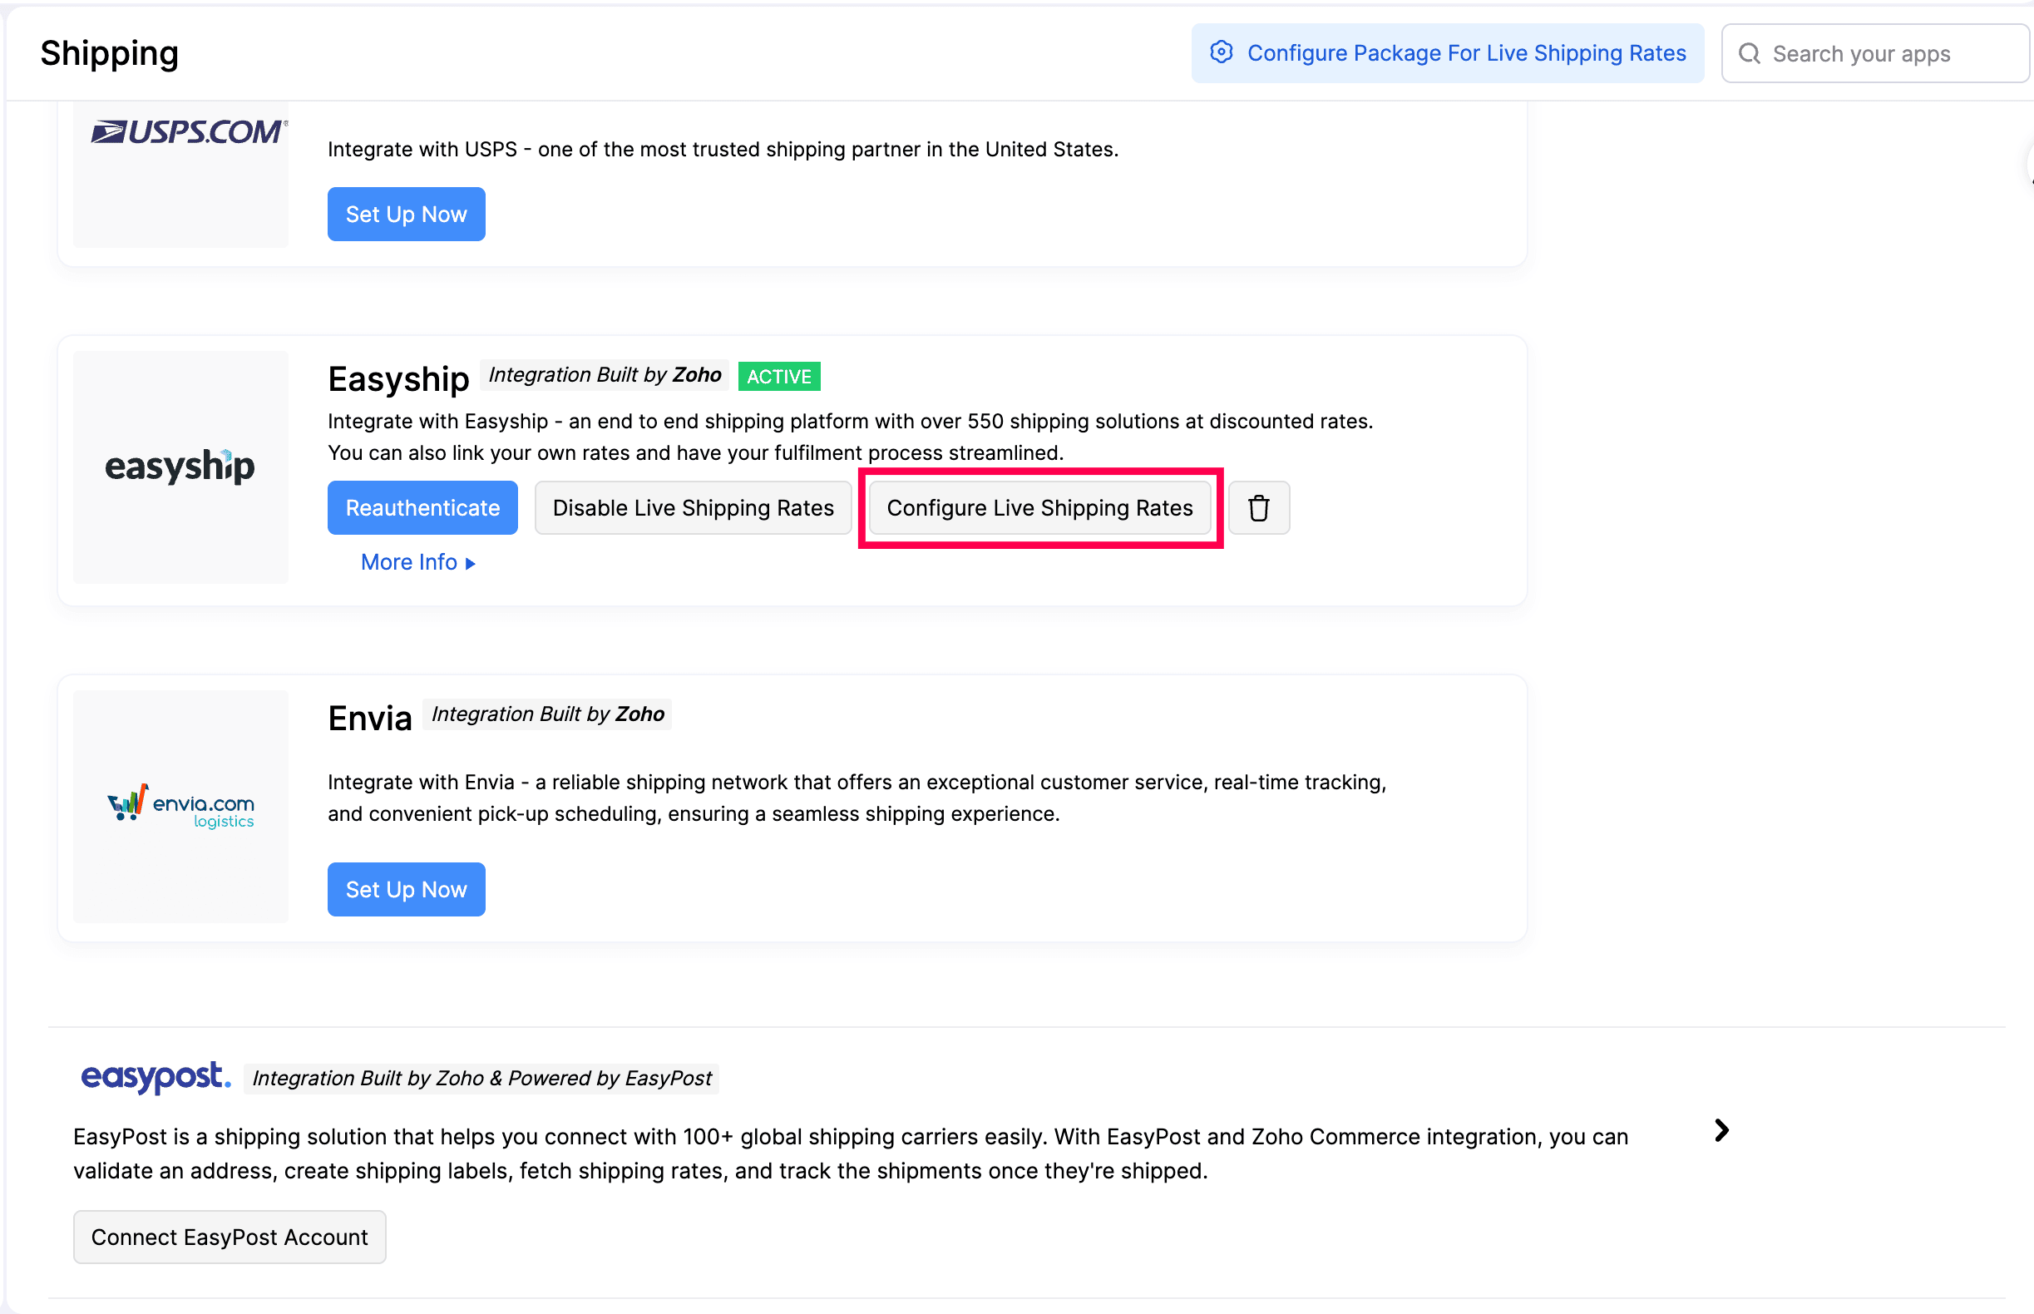Click the Search your apps field
The height and width of the screenshot is (1314, 2034).
[1874, 53]
